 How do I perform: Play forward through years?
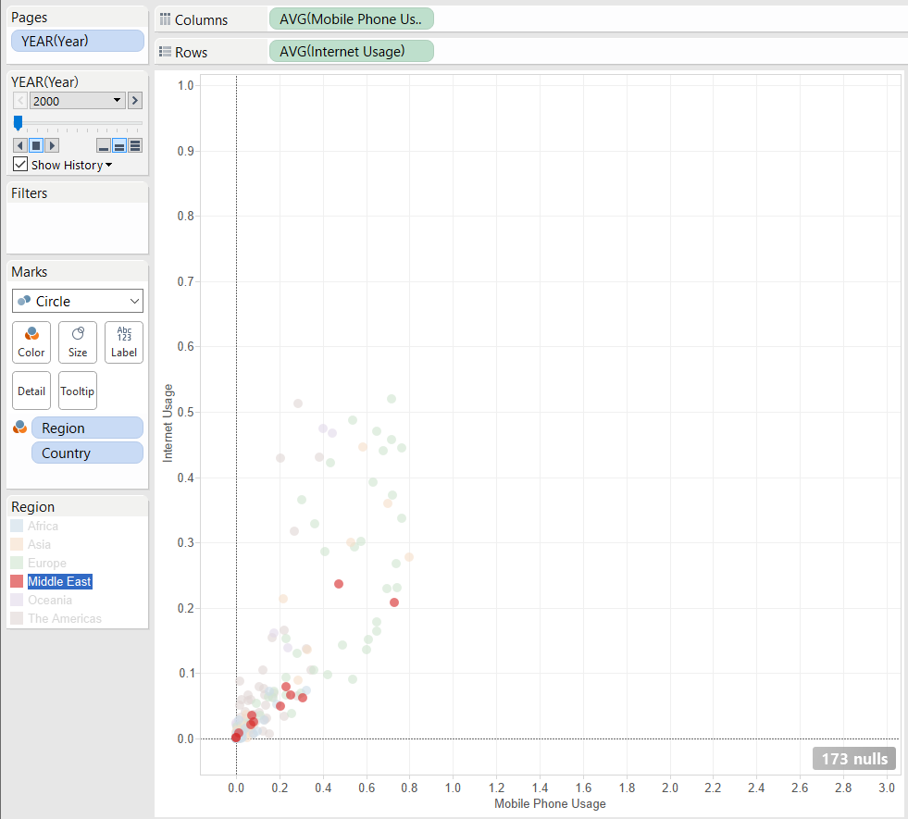52,145
